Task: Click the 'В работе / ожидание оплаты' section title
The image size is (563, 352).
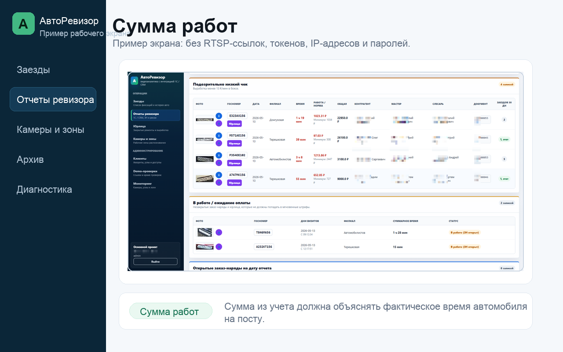Action: click(222, 203)
